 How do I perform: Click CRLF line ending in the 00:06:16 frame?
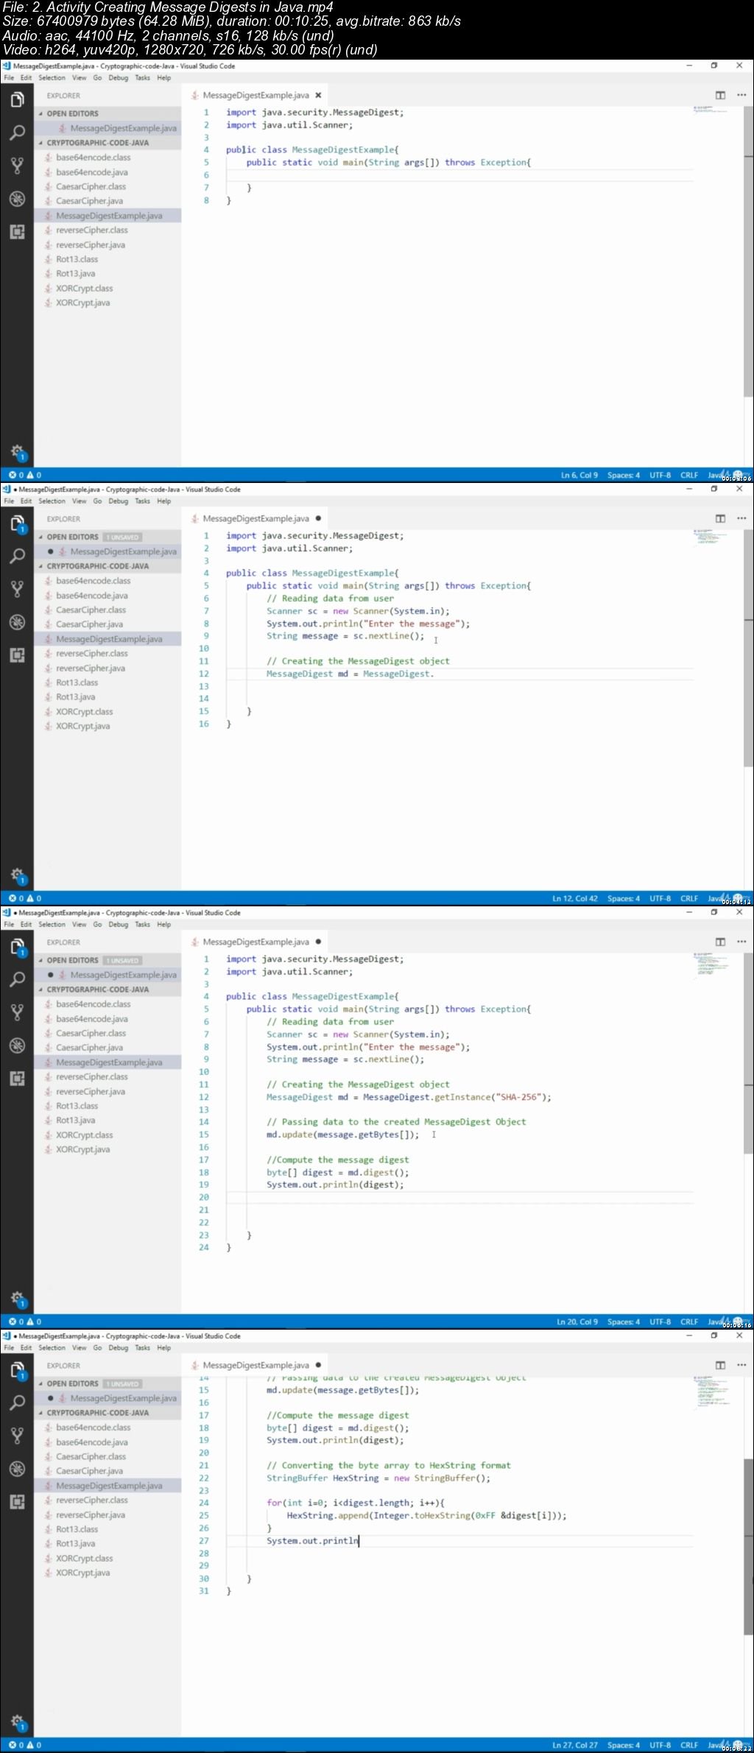point(689,1322)
